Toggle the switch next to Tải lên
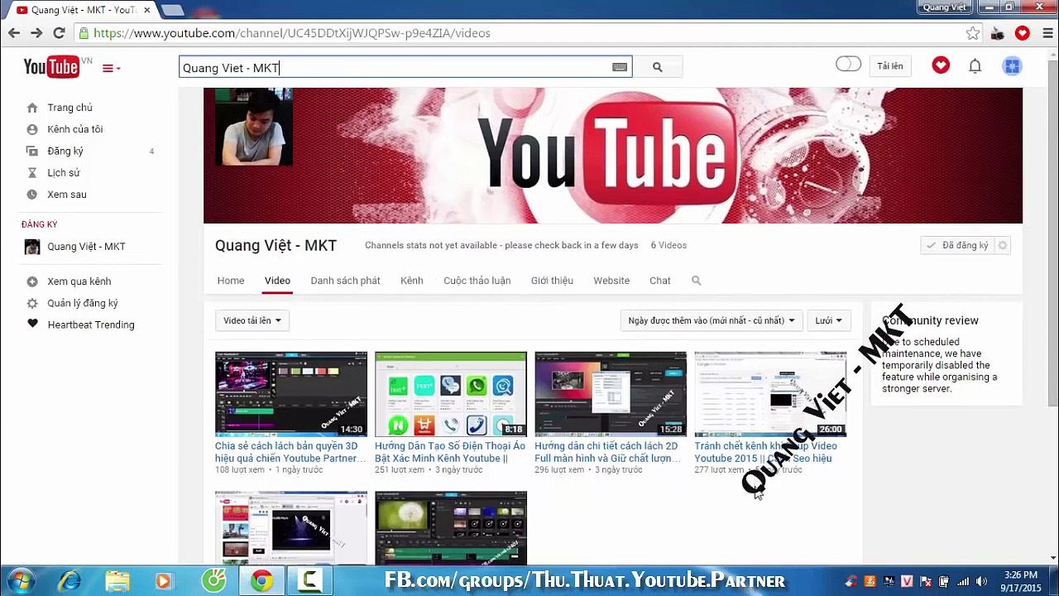This screenshot has width=1059, height=596. [848, 65]
